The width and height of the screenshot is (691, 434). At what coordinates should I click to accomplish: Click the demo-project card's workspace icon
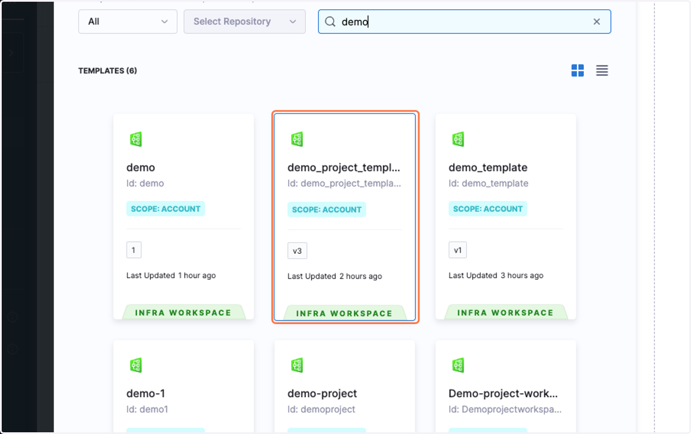tap(297, 365)
